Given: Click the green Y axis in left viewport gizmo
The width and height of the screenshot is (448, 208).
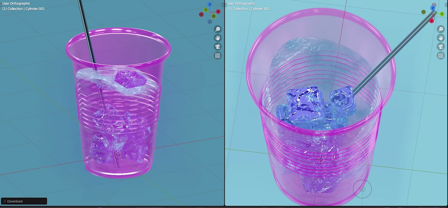Looking at the screenshot, I should pos(206,10).
